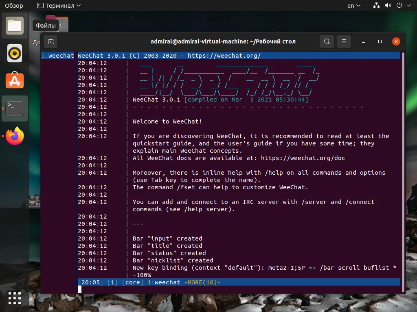This screenshot has height=312, width=417.
Task: Maximize the terminal window
Action: point(380,42)
